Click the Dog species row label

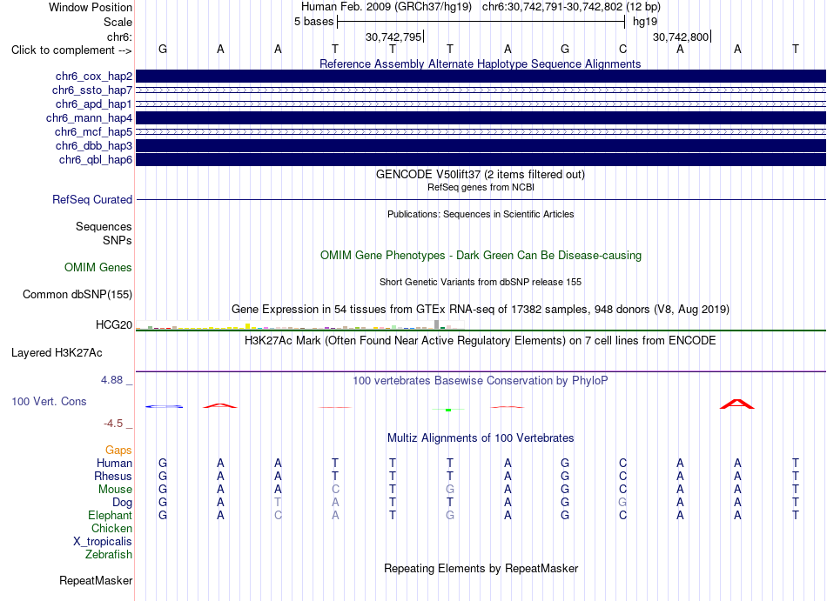[122, 503]
